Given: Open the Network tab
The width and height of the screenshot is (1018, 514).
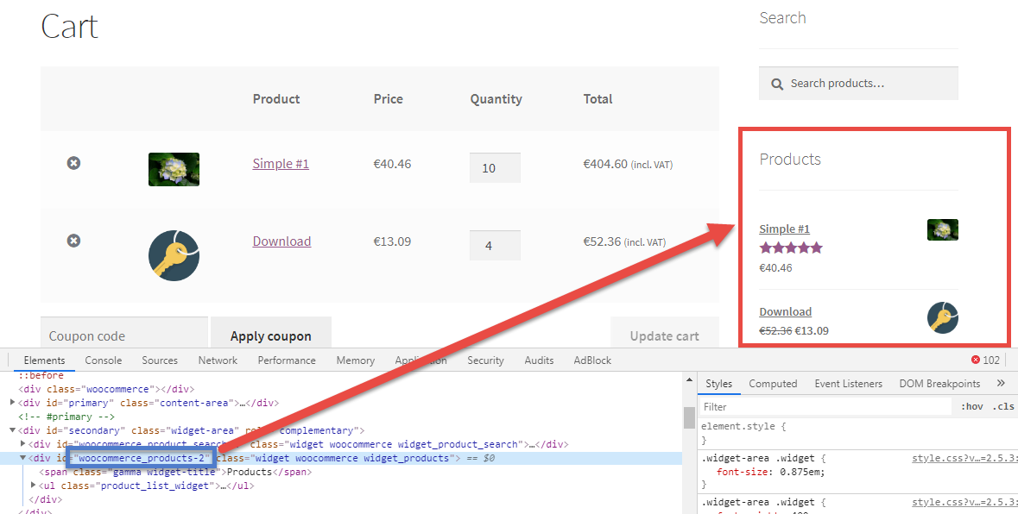Looking at the screenshot, I should click(x=218, y=360).
